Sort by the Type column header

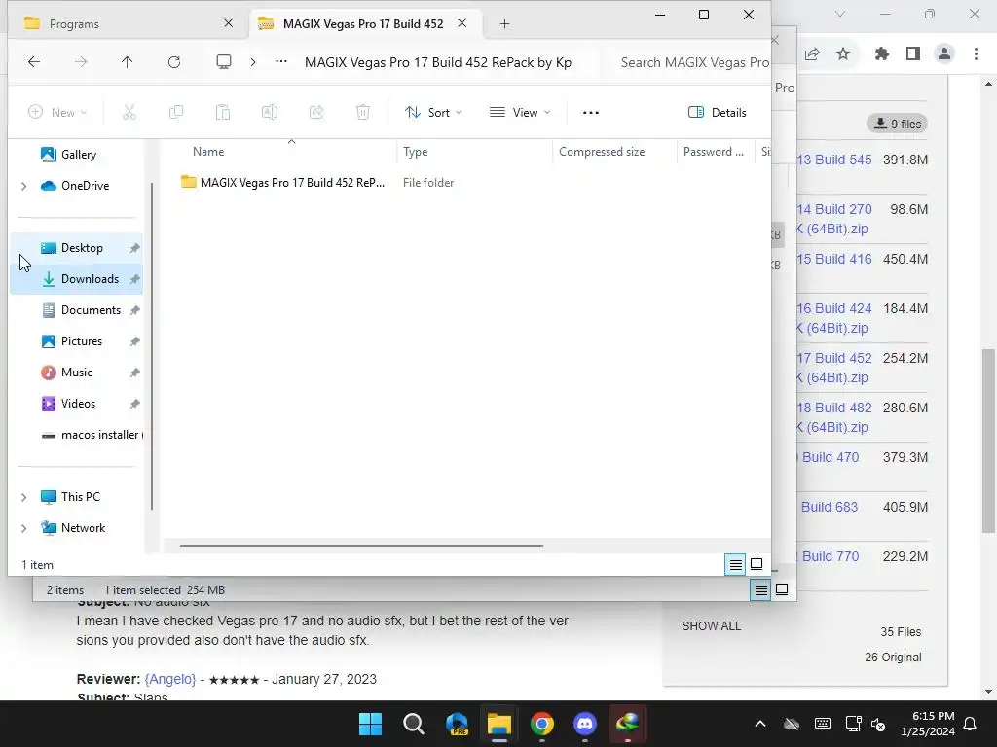click(x=415, y=152)
